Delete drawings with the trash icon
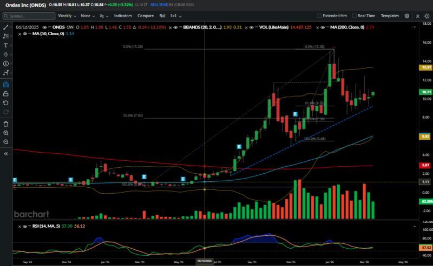 pyautogui.click(x=6, y=124)
